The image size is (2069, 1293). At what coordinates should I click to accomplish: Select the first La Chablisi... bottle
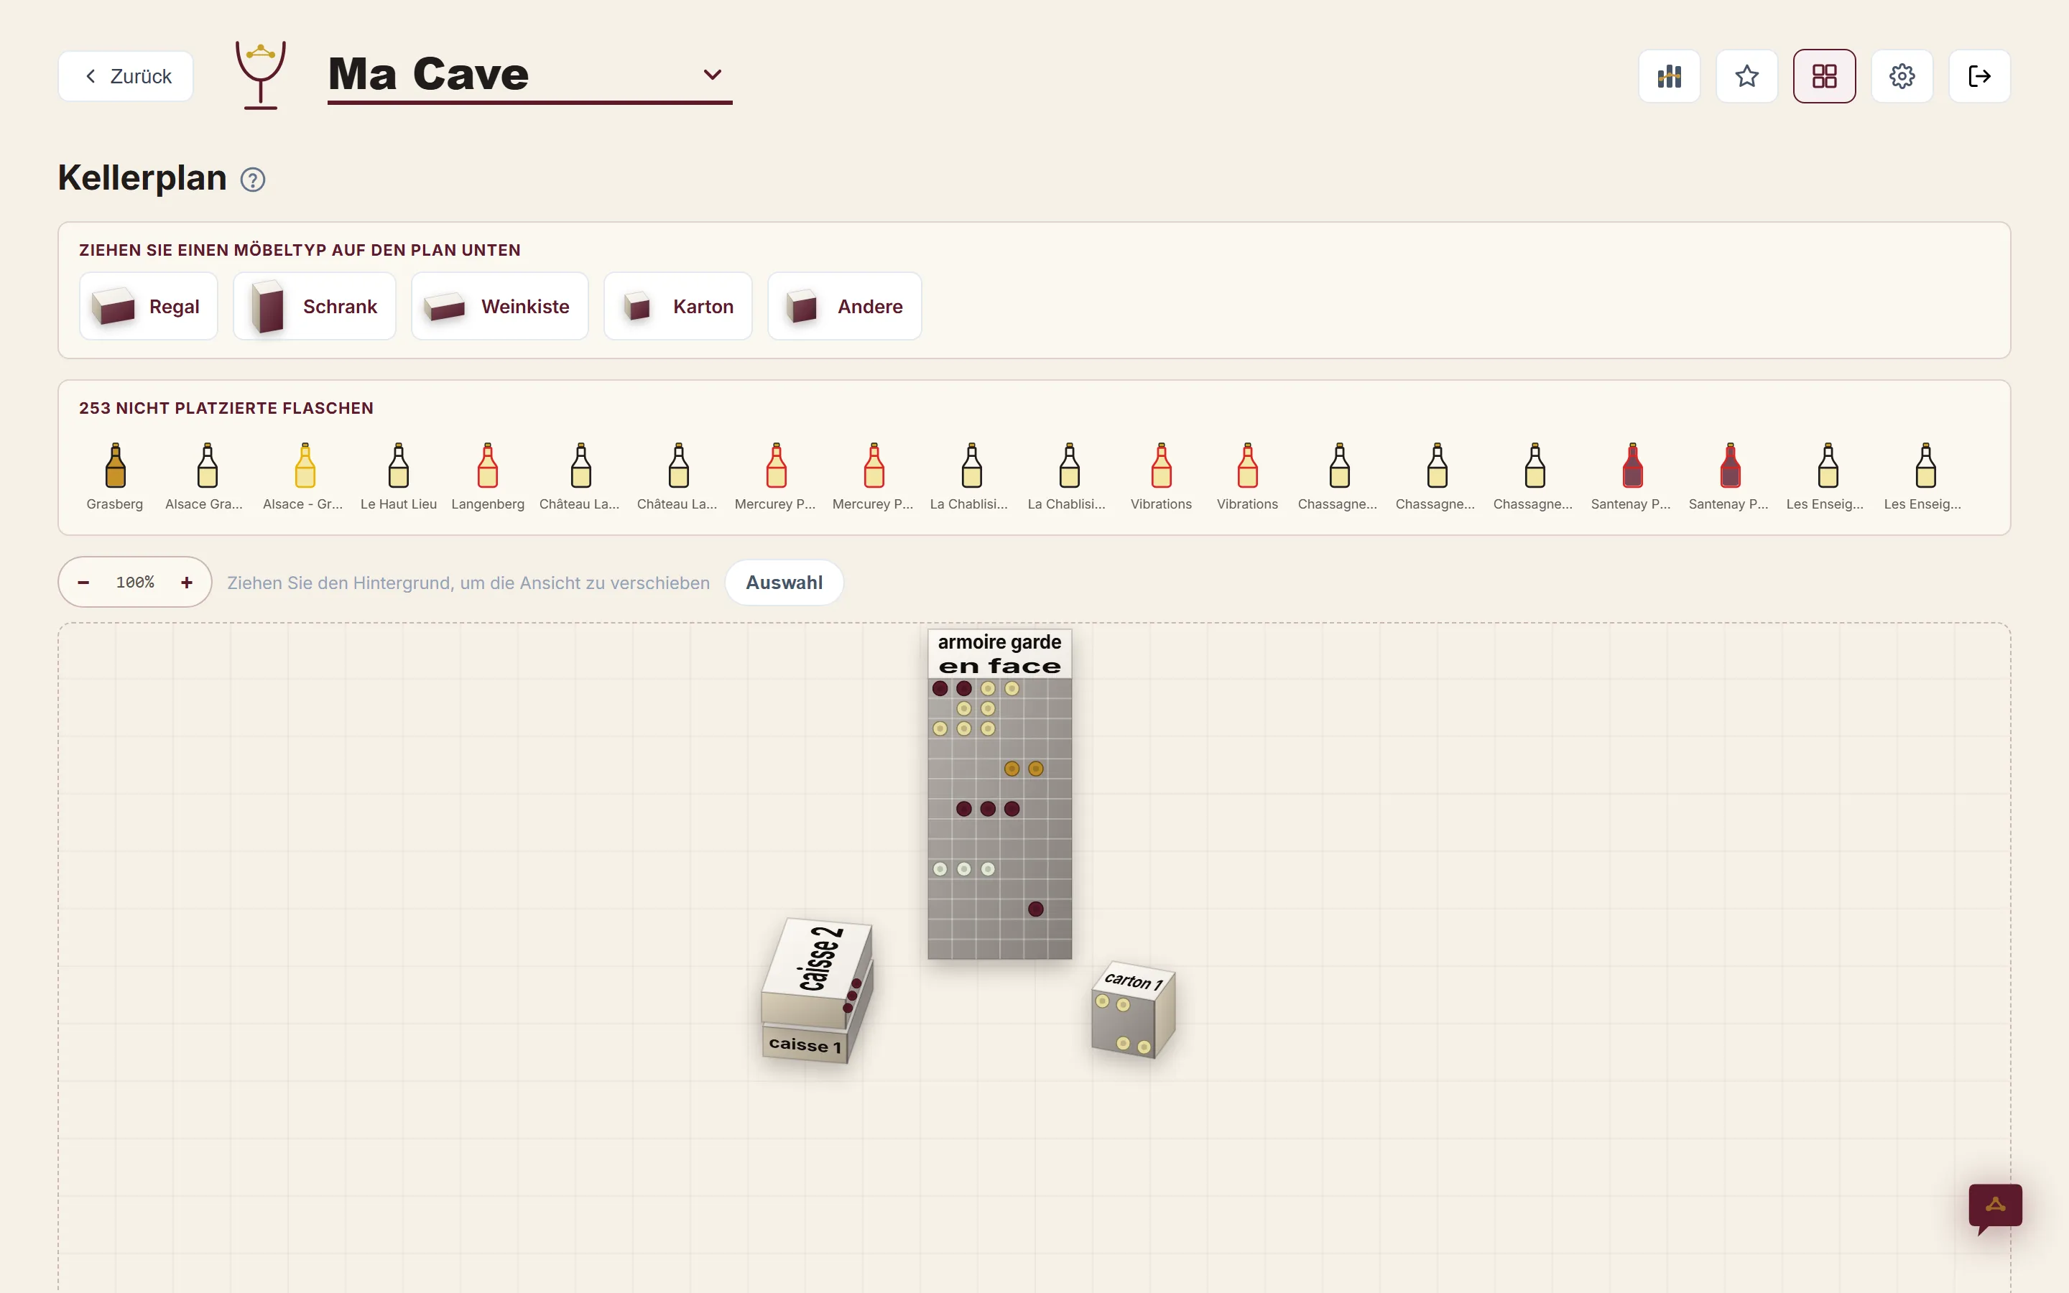click(x=971, y=476)
